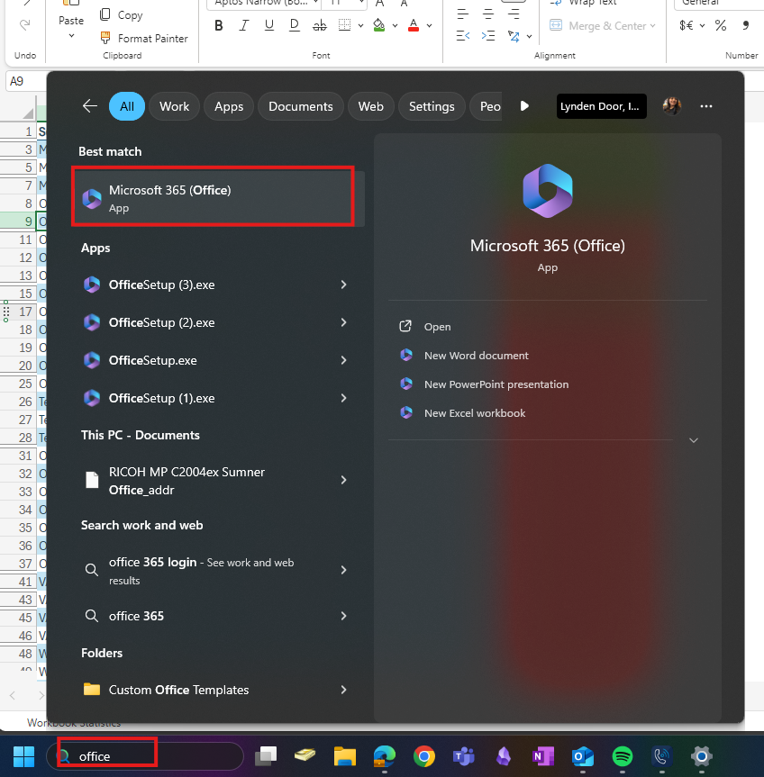Expand more actions chevron in preview pane
This screenshot has width=764, height=777.
point(694,440)
